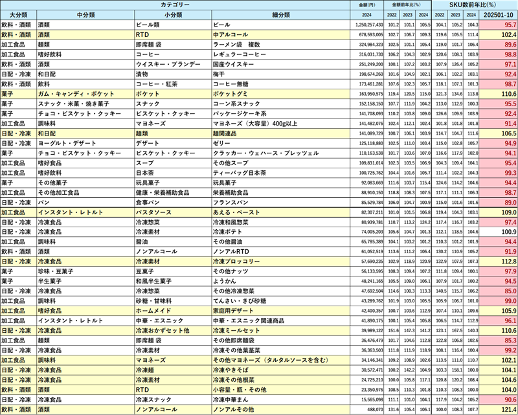The image size is (518, 415).
Task: Select the 麺関連品 cell
Action: pyautogui.click(x=280, y=133)
